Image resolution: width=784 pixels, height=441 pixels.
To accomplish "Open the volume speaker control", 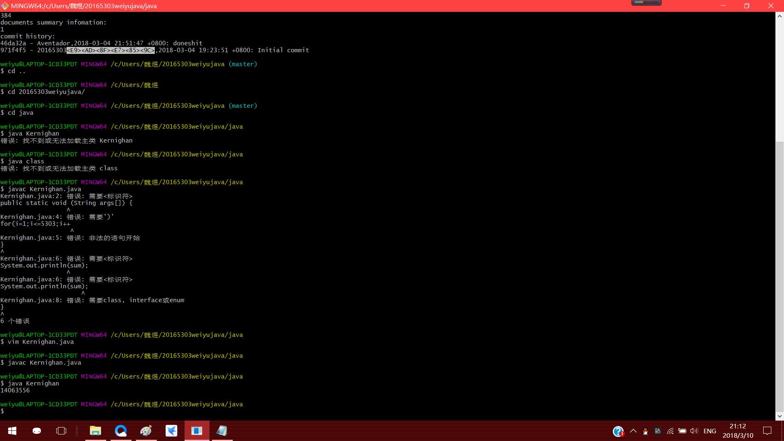I will pyautogui.click(x=694, y=431).
